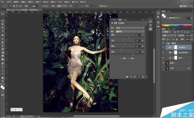The width and height of the screenshot is (194, 118).
Task: Hide the adjustment group layer eye
Action: coord(163,43)
